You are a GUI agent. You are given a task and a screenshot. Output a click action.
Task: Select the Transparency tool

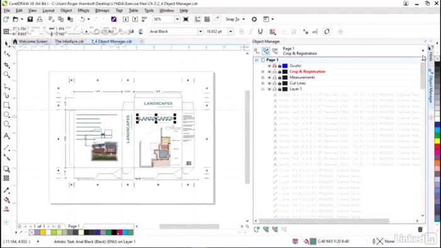(x=6, y=178)
